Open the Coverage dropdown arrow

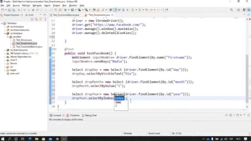pyautogui.click(x=83, y=10)
